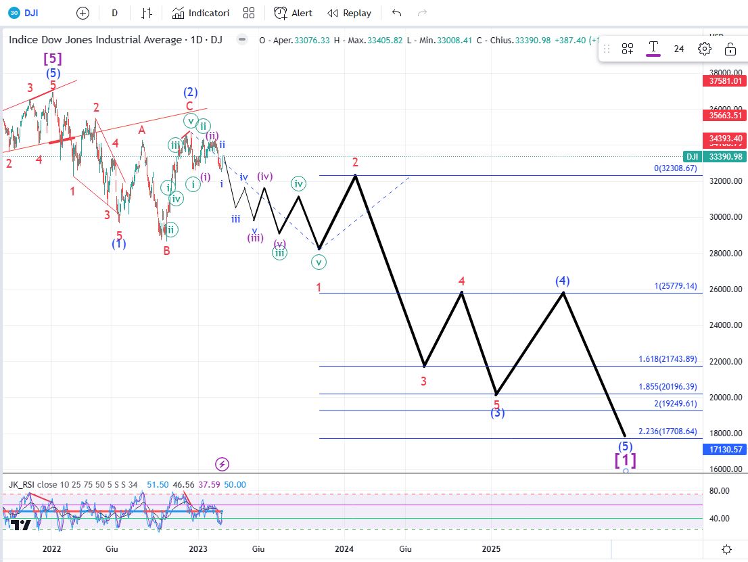Screen dimensions: 748x562
Task: Undo the last chart action
Action: (396, 13)
